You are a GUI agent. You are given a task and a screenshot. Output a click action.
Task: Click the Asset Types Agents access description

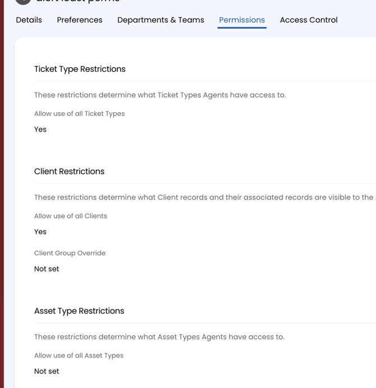[159, 337]
